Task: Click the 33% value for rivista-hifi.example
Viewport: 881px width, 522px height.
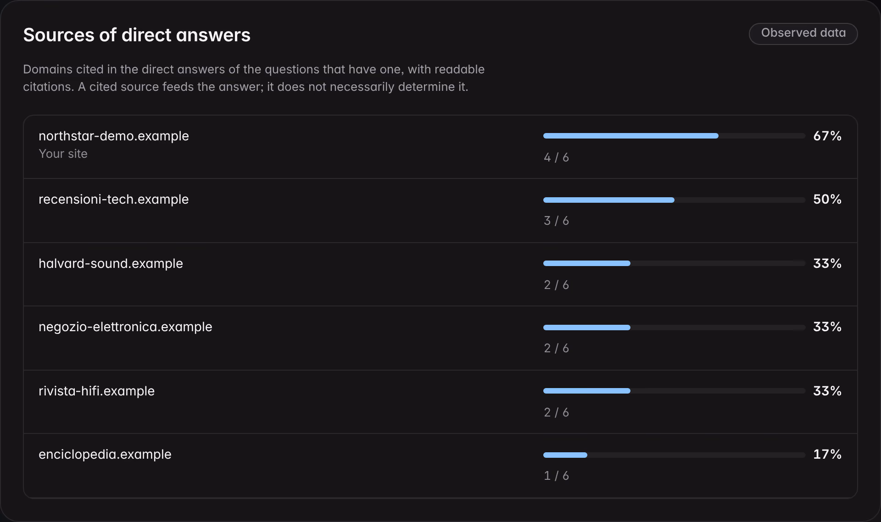Action: point(827,391)
